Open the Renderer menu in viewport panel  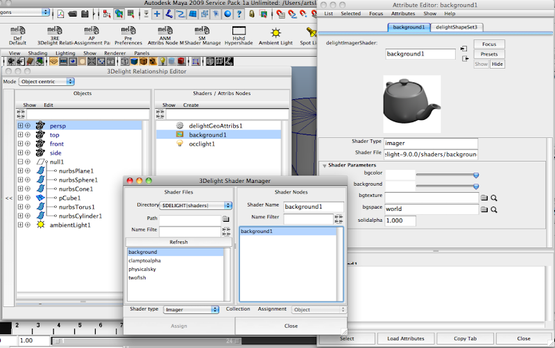point(114,53)
